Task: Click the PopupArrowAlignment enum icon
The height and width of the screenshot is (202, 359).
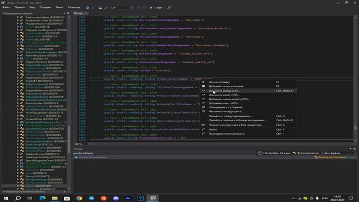Action: coord(22,30)
